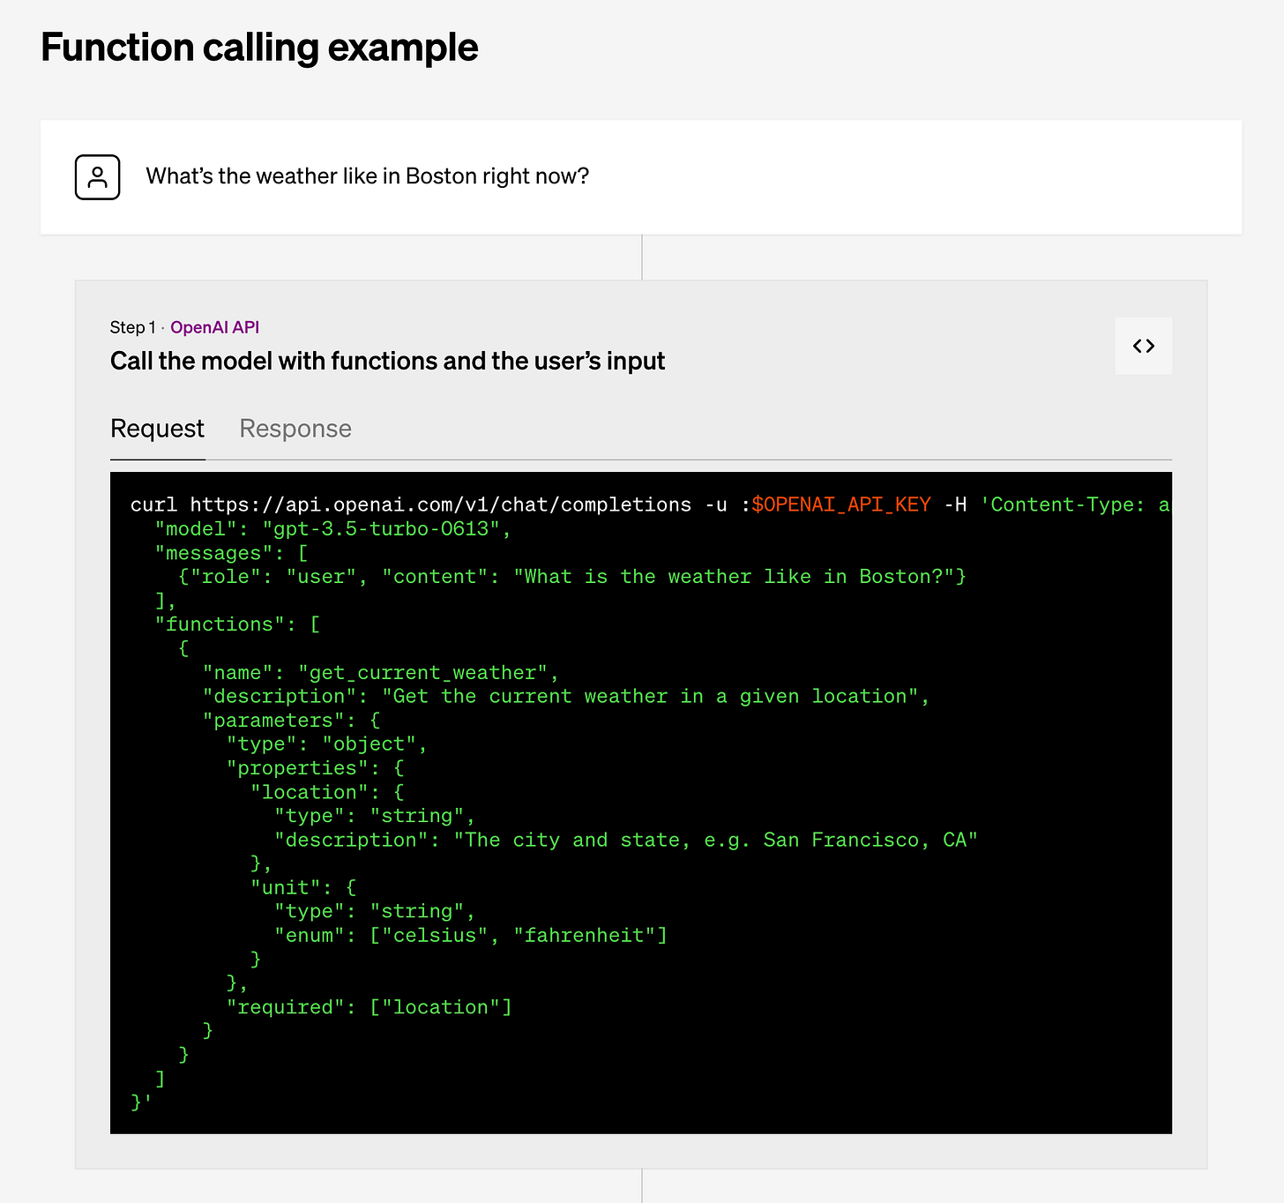Click $OPENAI_API_KEY in the code block
This screenshot has width=1284, height=1203.
841,504
